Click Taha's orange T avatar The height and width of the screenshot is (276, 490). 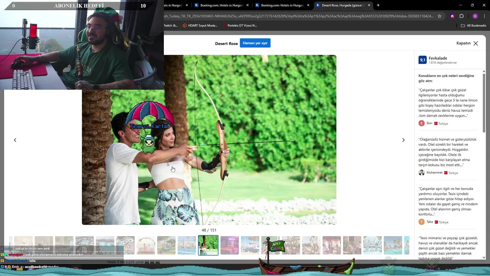(x=421, y=222)
